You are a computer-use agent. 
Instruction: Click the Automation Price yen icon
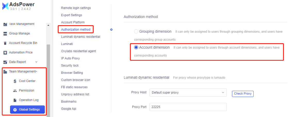5,52
